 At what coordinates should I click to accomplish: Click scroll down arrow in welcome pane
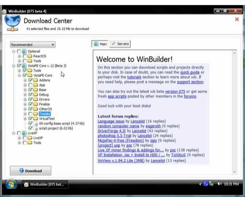(x=234, y=172)
